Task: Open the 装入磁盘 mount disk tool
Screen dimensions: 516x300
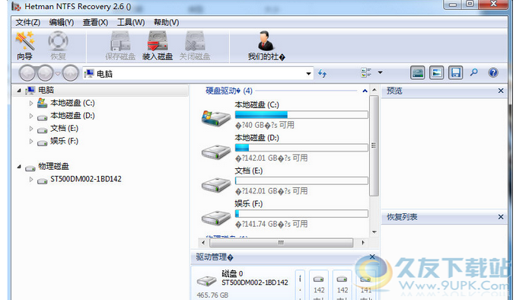Action: click(x=158, y=46)
